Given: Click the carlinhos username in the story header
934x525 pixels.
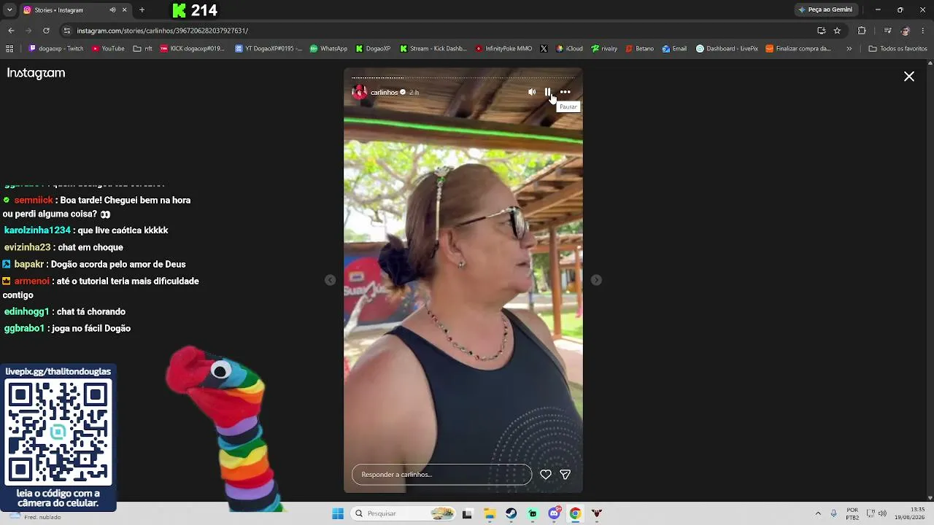Looking at the screenshot, I should tap(384, 93).
